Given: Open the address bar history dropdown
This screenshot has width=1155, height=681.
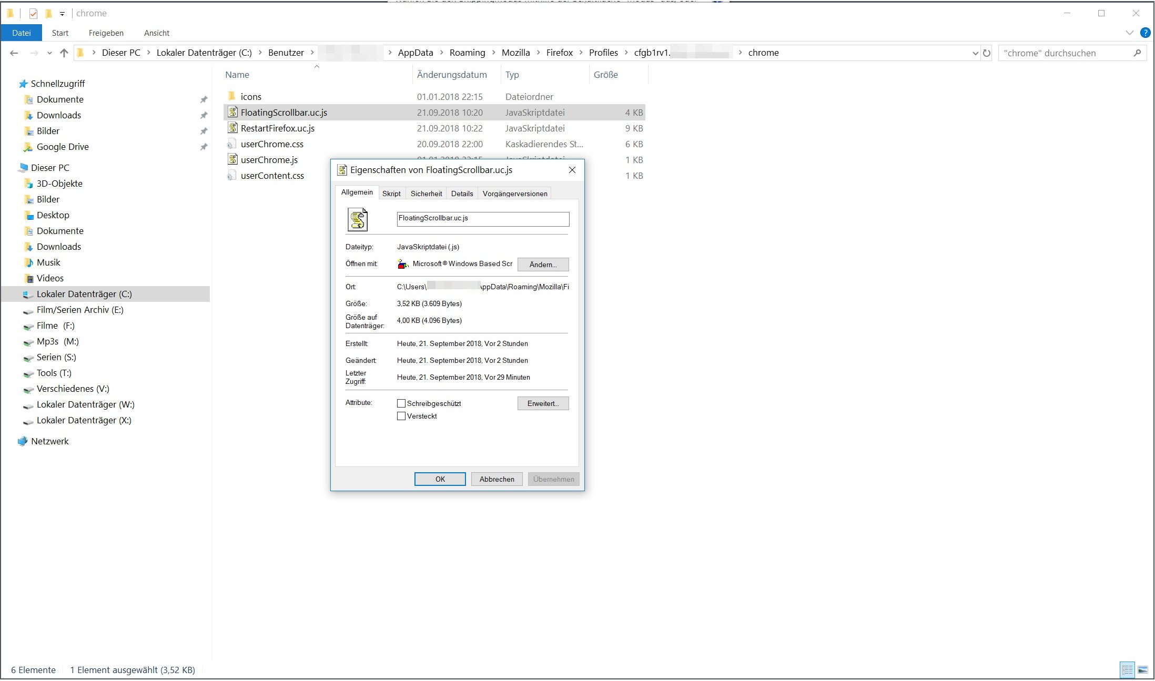Looking at the screenshot, I should tap(975, 53).
